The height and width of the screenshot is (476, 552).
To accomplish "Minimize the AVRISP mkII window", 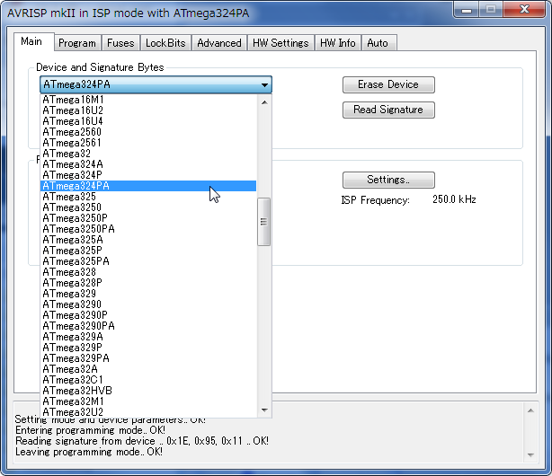I will pos(467,10).
